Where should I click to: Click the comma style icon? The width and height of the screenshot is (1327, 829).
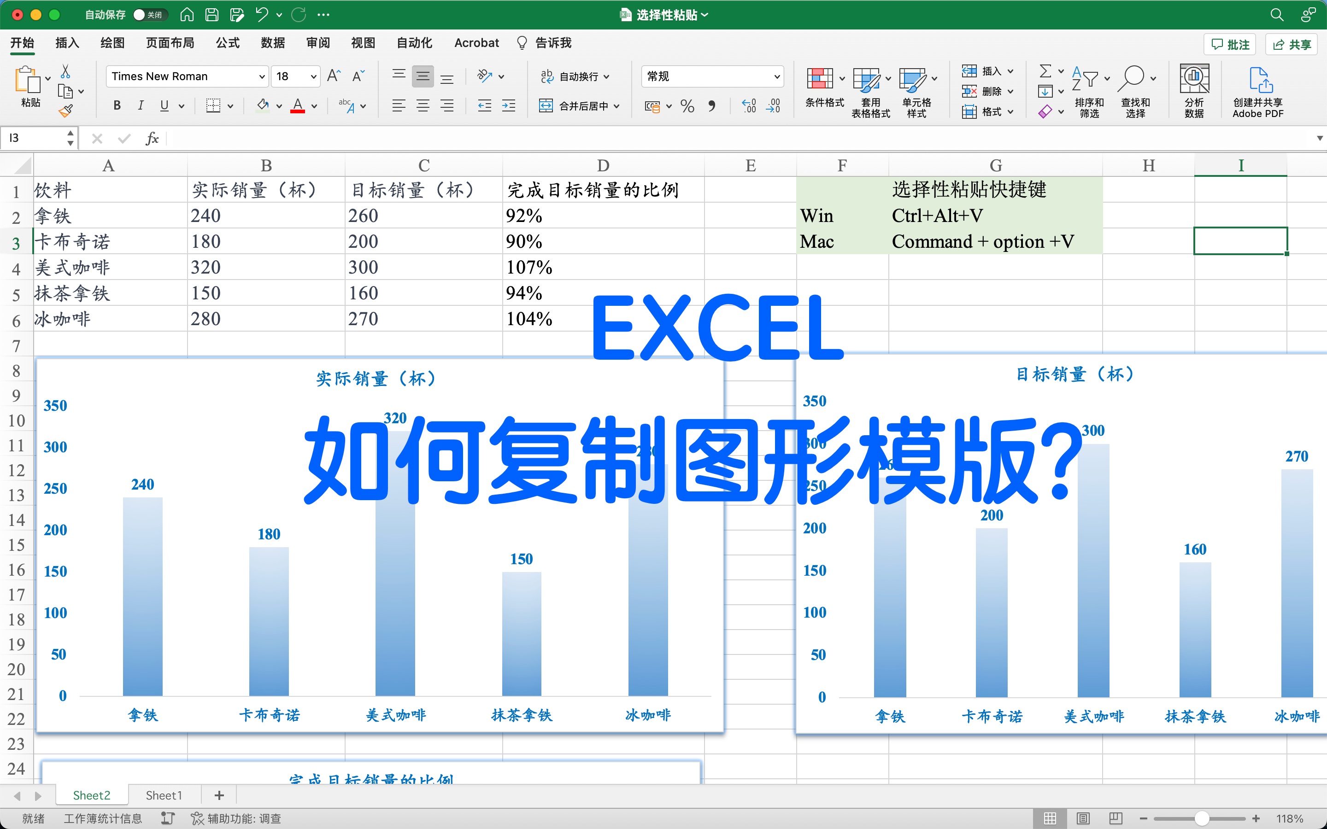pyautogui.click(x=712, y=106)
